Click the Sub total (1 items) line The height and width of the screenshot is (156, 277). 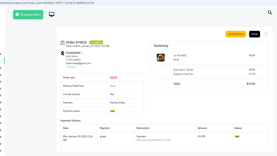click(214, 70)
